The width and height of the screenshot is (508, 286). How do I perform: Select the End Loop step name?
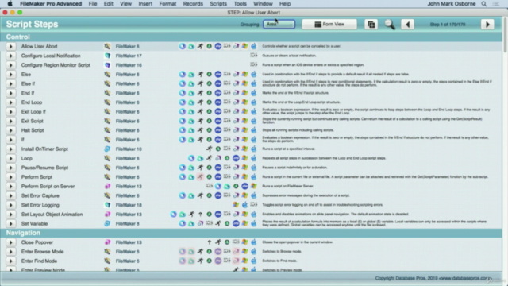tap(32, 102)
